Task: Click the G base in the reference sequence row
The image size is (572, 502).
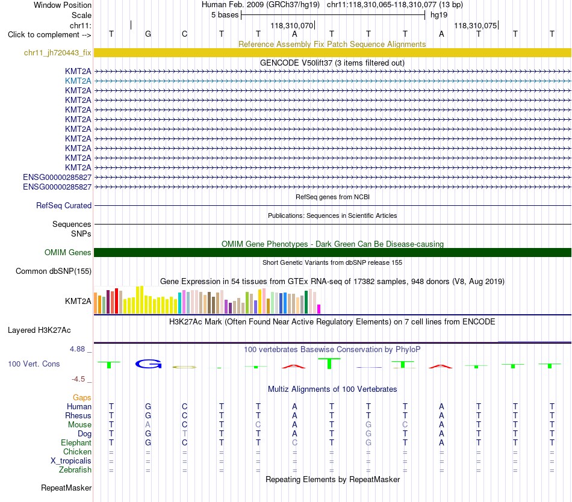Action: (148, 34)
